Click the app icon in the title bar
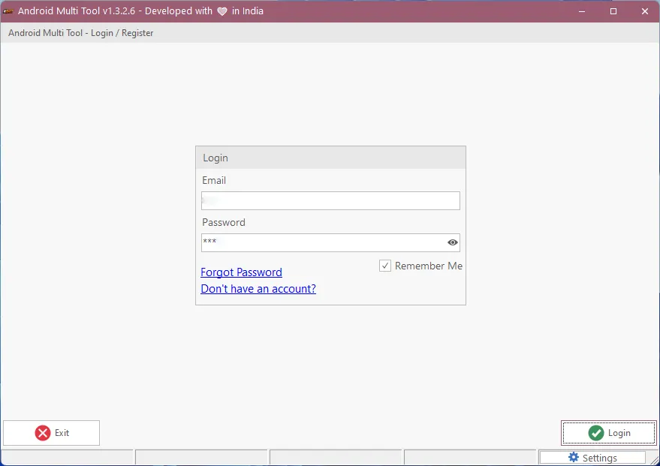Image resolution: width=660 pixels, height=466 pixels. [x=8, y=11]
